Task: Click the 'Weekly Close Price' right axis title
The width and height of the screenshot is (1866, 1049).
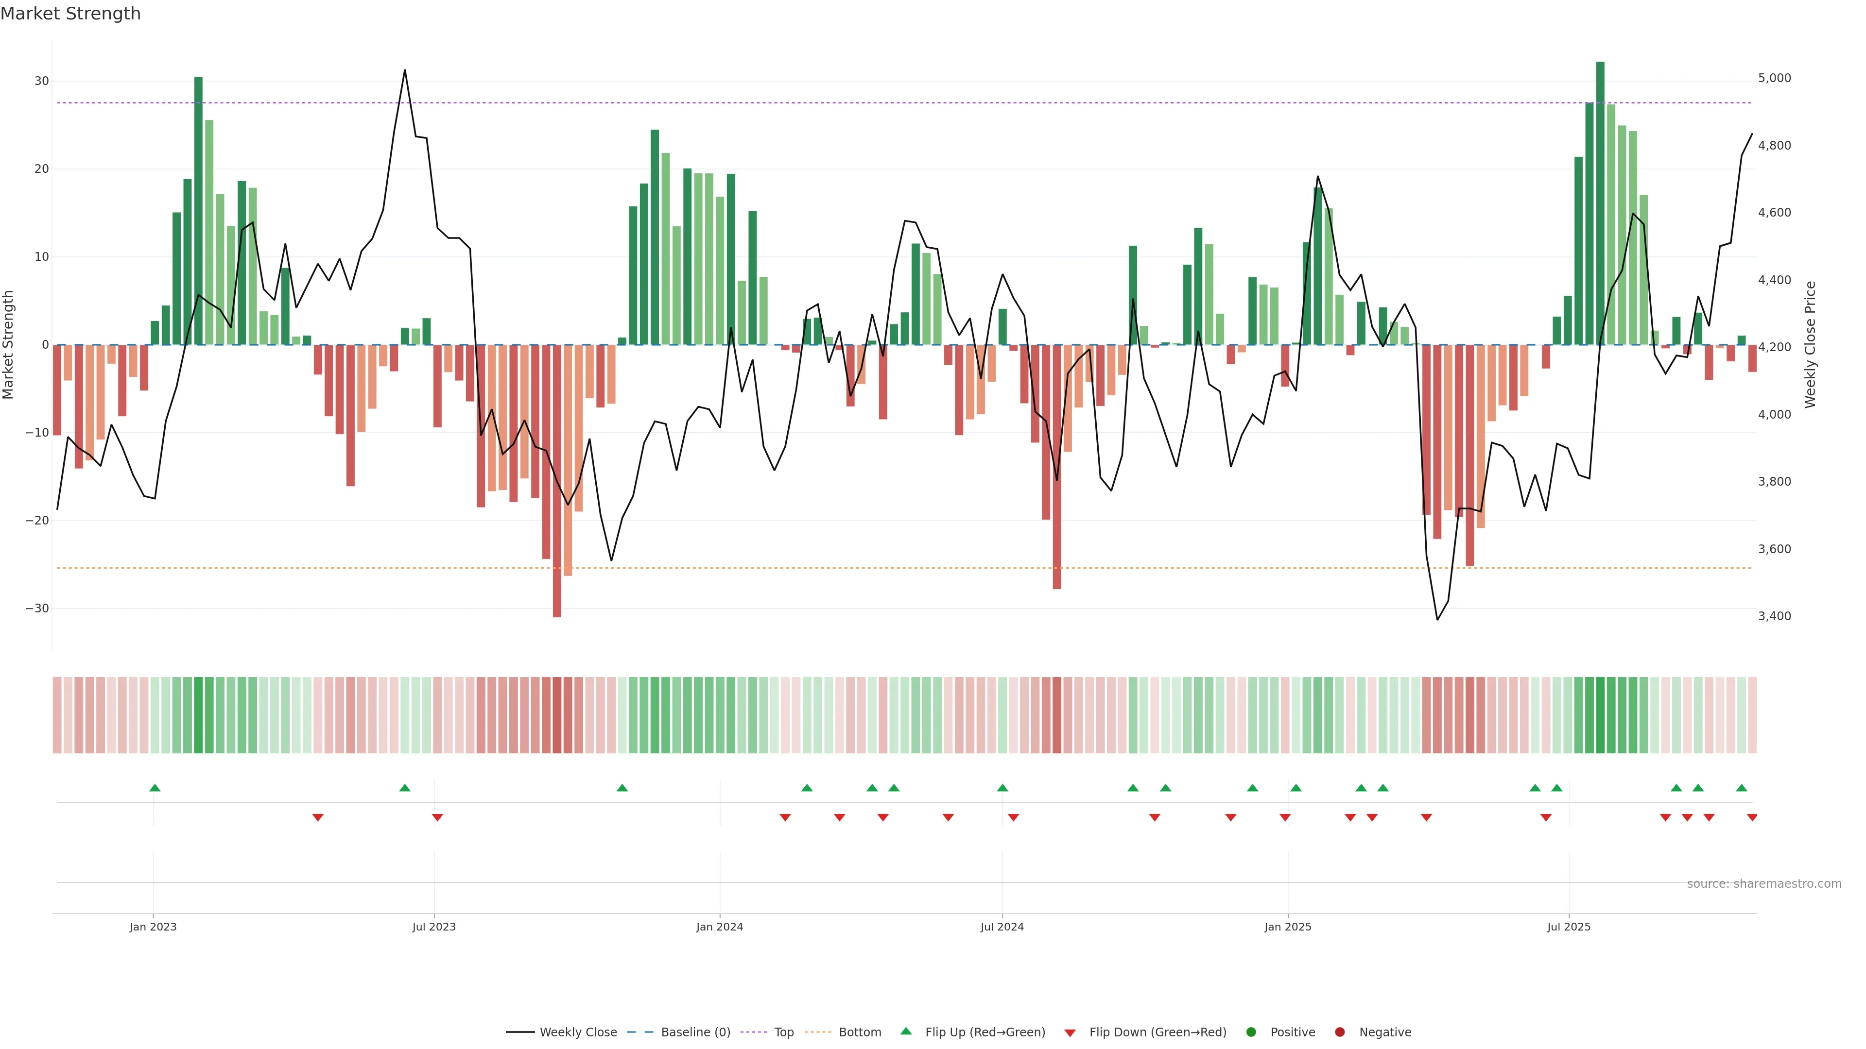Action: (x=1810, y=345)
